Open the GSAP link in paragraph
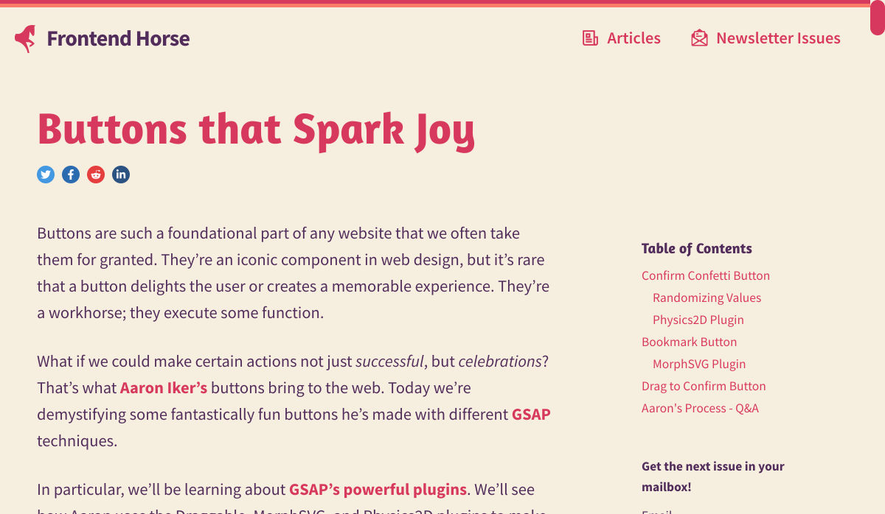 click(531, 414)
